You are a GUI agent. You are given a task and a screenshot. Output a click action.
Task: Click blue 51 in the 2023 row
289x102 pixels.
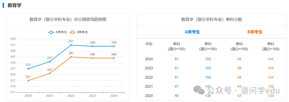coord(176,68)
